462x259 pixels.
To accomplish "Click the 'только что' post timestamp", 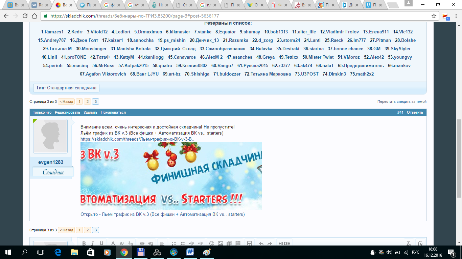I will pyautogui.click(x=42, y=112).
